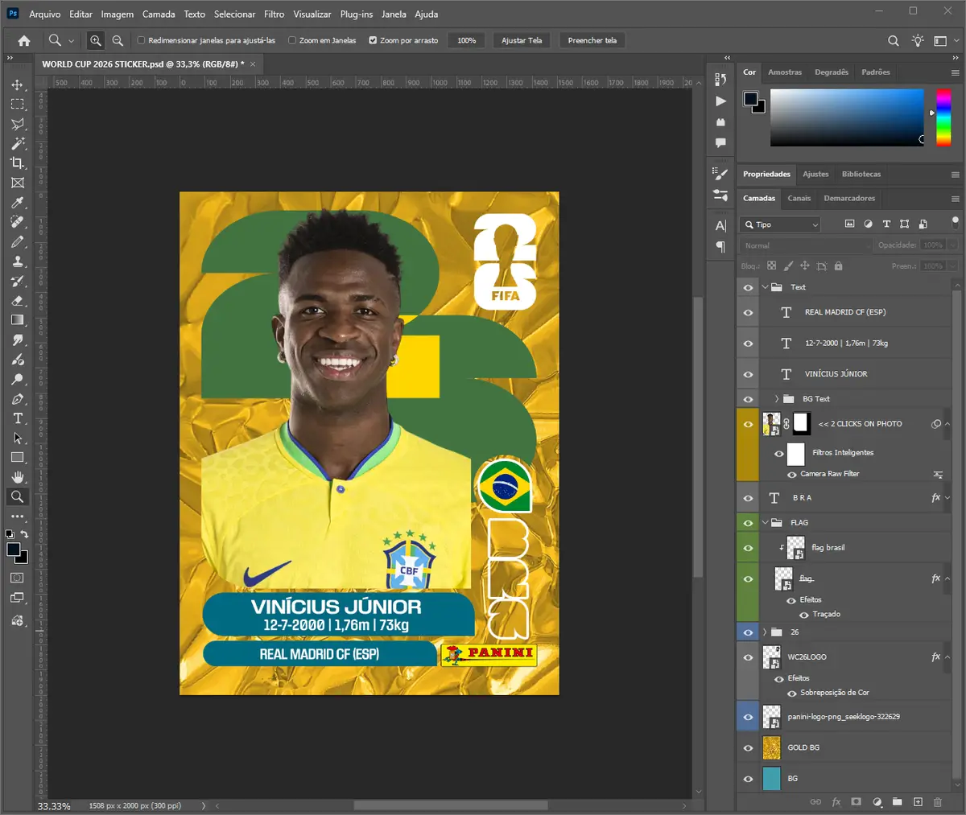Viewport: 966px width, 815px height.
Task: Select the Eyedropper tool
Action: (17, 203)
